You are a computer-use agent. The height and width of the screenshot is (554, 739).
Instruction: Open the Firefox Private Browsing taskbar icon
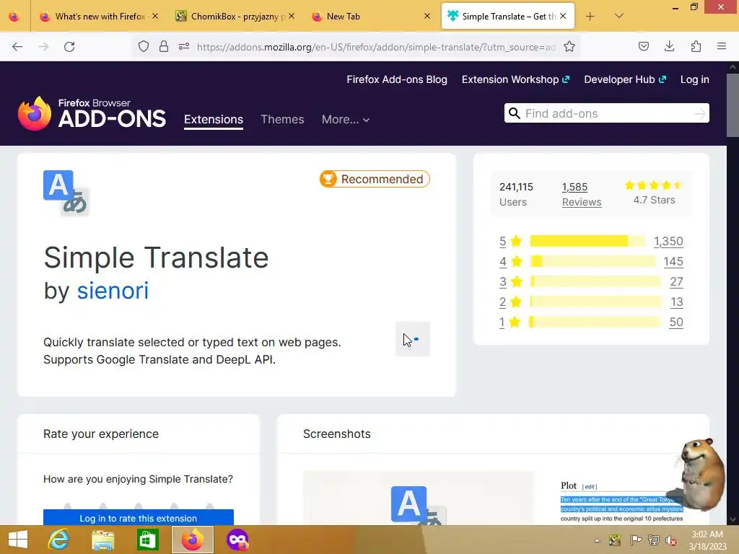237,540
